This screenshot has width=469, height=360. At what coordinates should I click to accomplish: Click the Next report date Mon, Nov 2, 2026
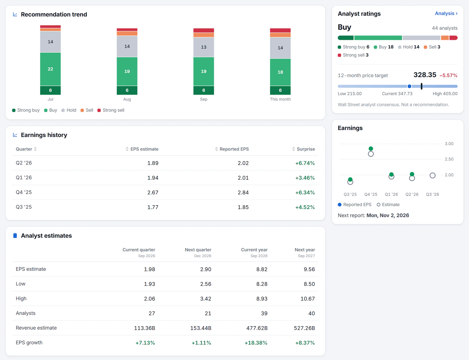tap(388, 215)
